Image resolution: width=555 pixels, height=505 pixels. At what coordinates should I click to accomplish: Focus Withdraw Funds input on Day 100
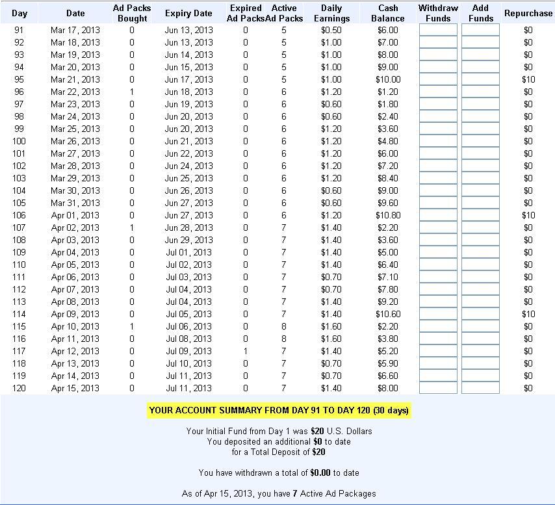[x=438, y=141]
